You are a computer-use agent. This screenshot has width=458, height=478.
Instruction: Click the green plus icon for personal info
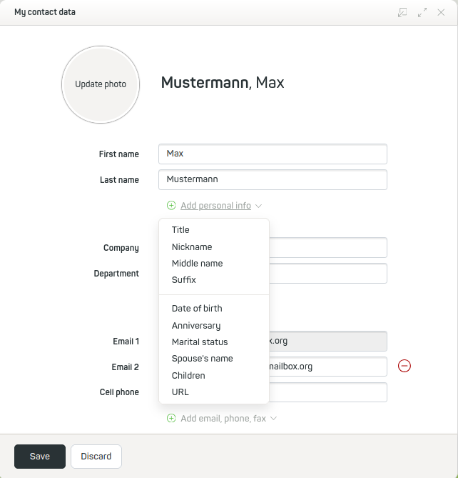click(171, 206)
